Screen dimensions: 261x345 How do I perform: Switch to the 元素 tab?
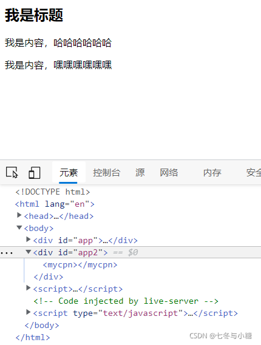click(x=69, y=172)
